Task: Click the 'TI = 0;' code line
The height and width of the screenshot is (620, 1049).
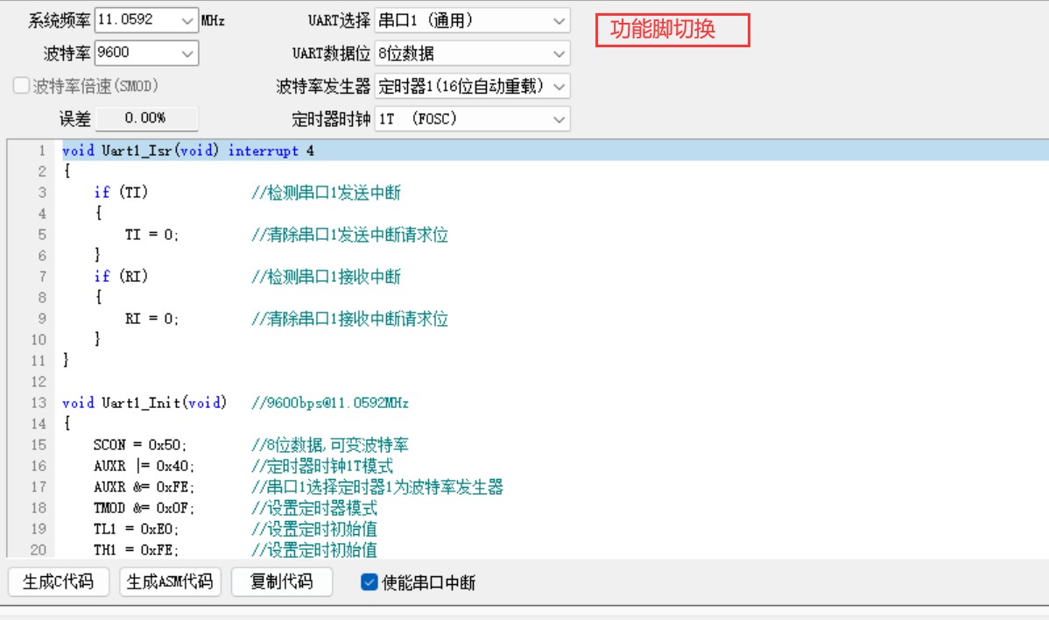Action: click(151, 235)
